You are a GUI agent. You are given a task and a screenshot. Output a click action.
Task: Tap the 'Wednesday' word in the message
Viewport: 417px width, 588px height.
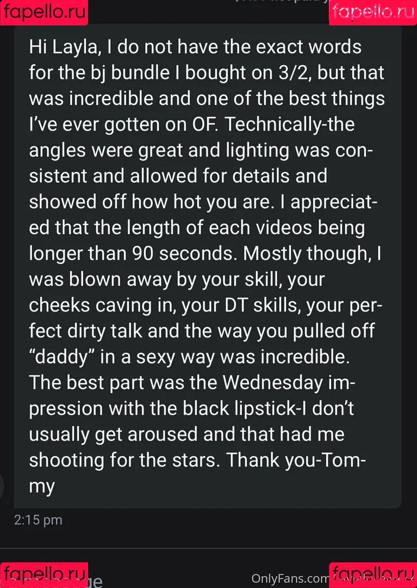272,383
